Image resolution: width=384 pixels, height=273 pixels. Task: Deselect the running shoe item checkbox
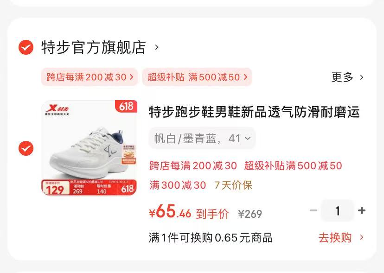click(x=26, y=148)
